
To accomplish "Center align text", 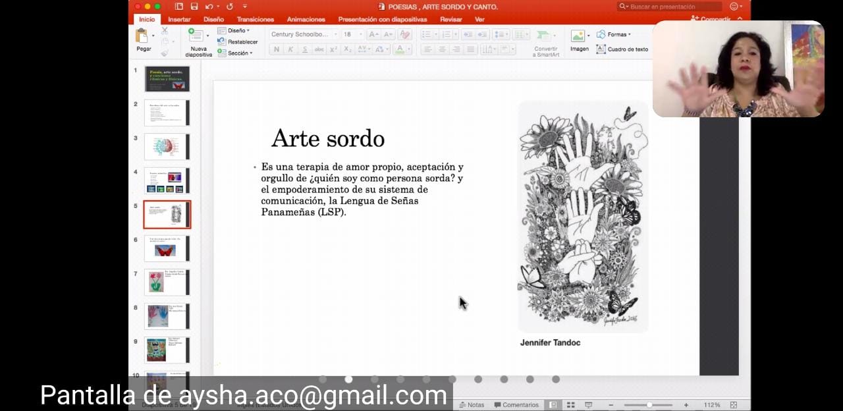I will pyautogui.click(x=442, y=49).
